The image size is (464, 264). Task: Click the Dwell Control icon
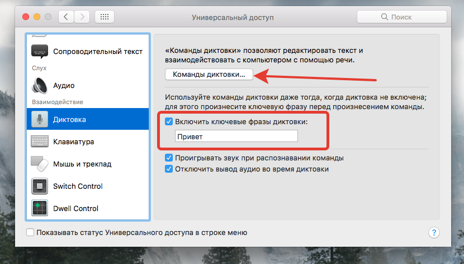40,208
